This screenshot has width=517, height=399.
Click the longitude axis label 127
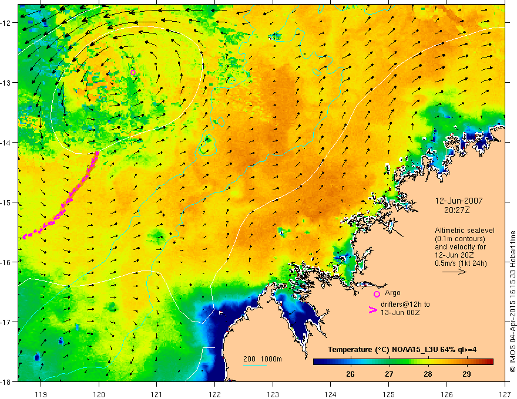point(505,394)
